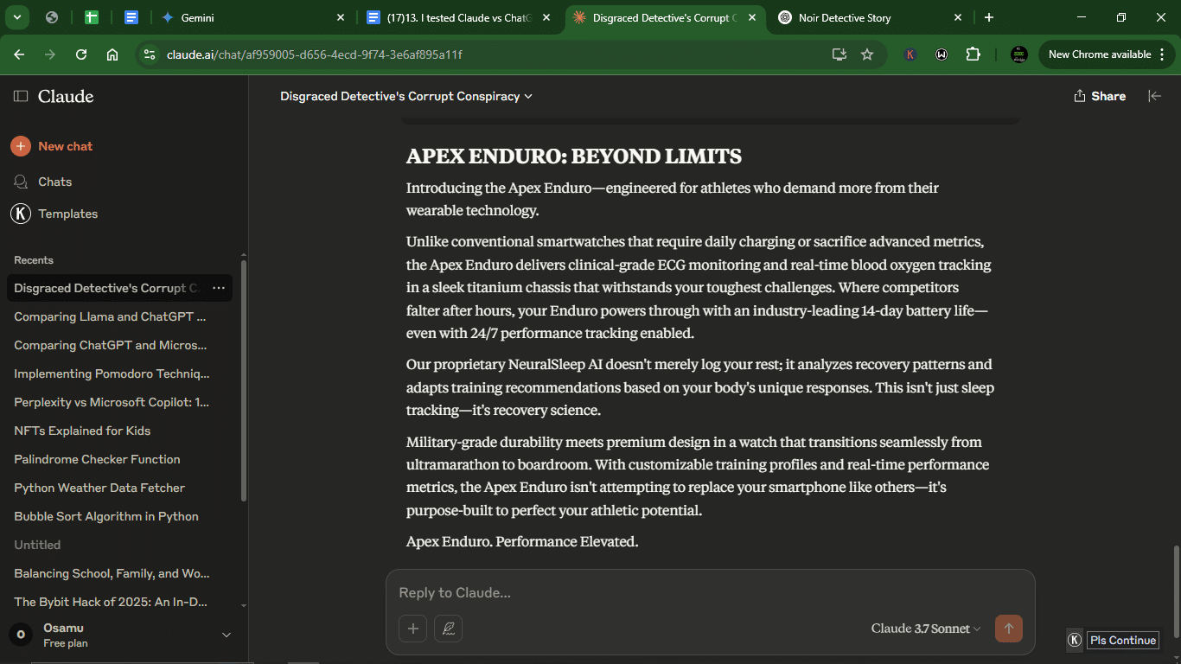This screenshot has width=1181, height=664.
Task: Open the Chrome profile avatar
Action: pos(1019,54)
